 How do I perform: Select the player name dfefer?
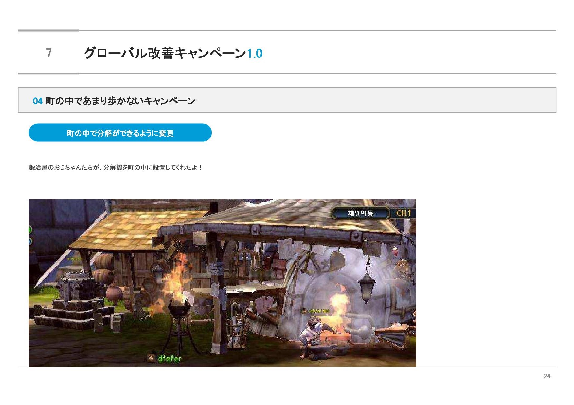point(170,359)
